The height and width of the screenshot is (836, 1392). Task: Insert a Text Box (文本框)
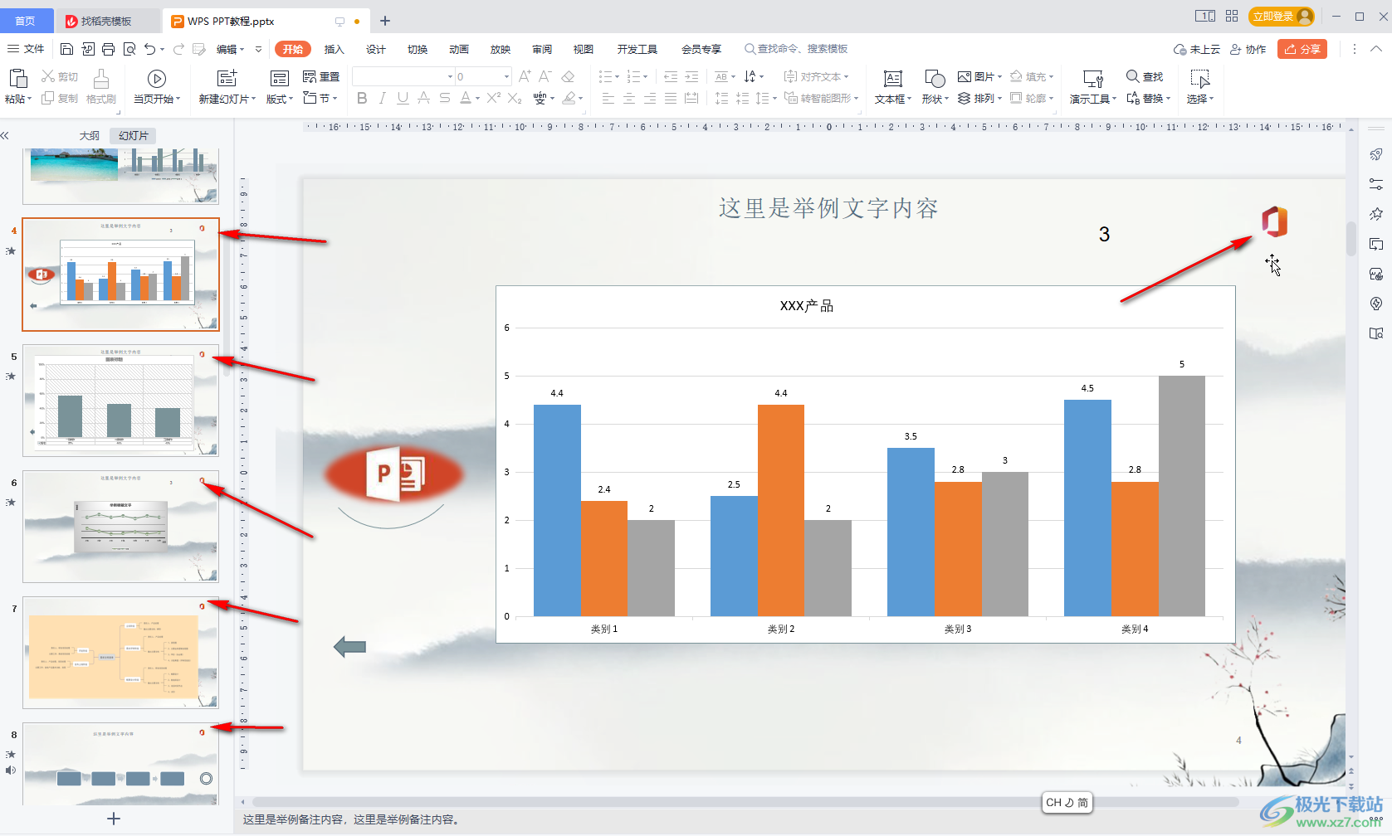(x=892, y=86)
